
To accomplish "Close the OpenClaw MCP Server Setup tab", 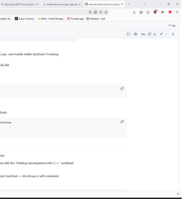I will pyautogui.click(x=37, y=4).
